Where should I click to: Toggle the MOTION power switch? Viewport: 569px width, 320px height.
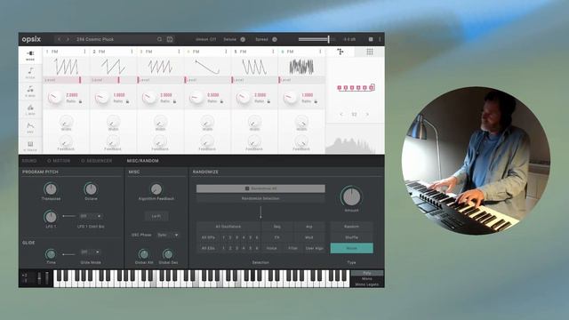coord(49,161)
